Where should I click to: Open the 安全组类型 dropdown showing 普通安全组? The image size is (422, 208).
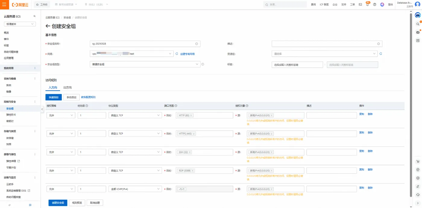[145, 64]
